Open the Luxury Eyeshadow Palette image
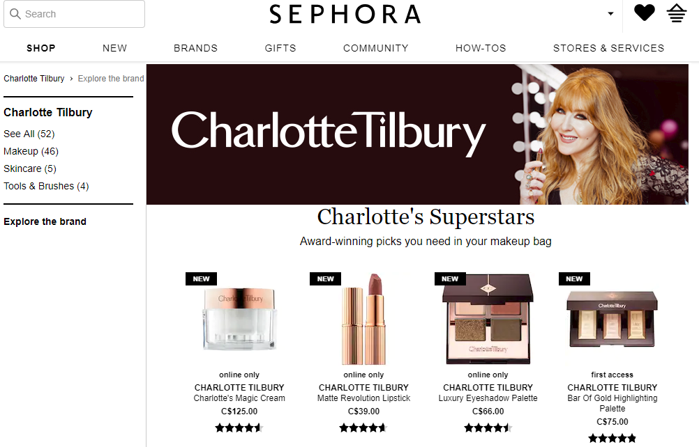Image resolution: width=699 pixels, height=447 pixels. [488, 319]
